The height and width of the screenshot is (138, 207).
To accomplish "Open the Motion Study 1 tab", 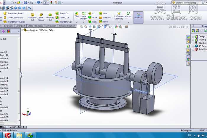I will point(17,127).
